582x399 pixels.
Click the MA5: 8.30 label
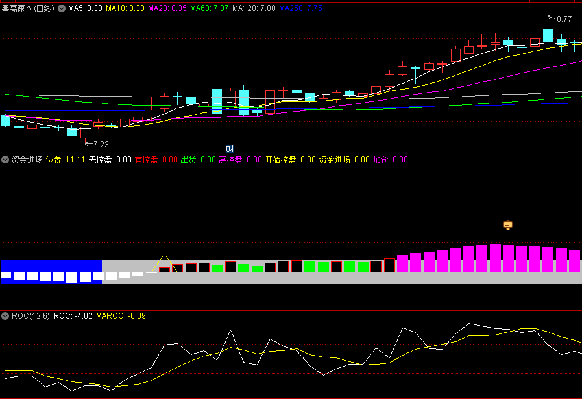pyautogui.click(x=85, y=8)
